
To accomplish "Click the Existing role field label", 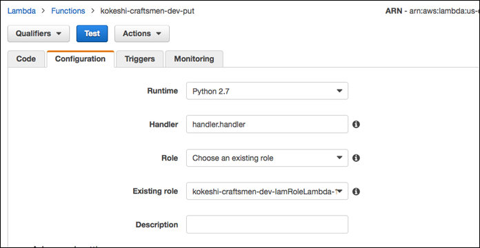I will pyautogui.click(x=155, y=191).
